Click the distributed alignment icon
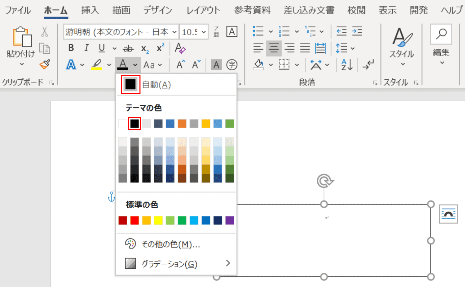The image size is (465, 287). (x=320, y=48)
